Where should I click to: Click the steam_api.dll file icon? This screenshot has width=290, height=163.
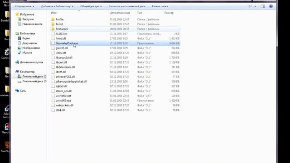(x=53, y=91)
